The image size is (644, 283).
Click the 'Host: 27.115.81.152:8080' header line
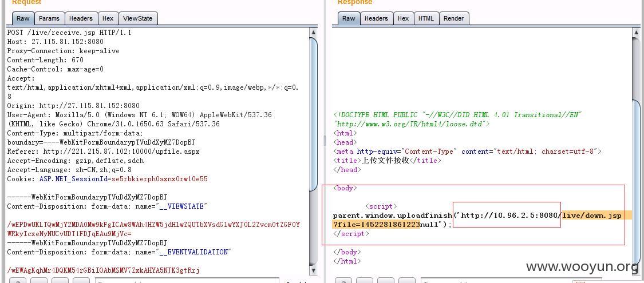click(55, 41)
